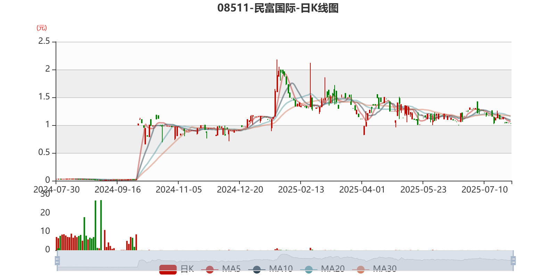Click the left data zoom slider handle
The height and width of the screenshot is (278, 556).
[x=57, y=261]
